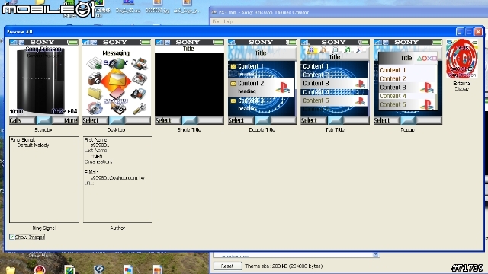The image size is (488, 274).
Task: Click the wrench settings icon in Desktop preview
Action: (x=139, y=108)
